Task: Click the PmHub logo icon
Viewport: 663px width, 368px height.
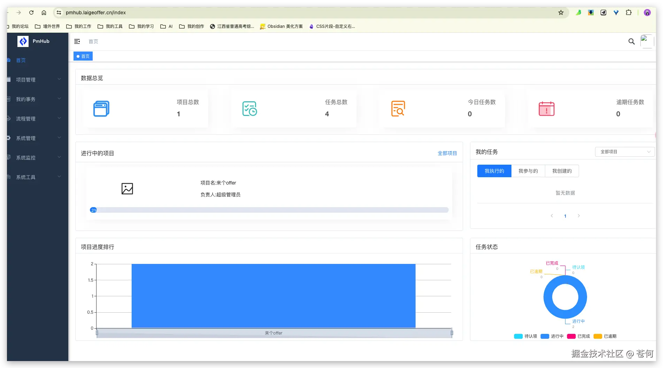Action: (23, 41)
